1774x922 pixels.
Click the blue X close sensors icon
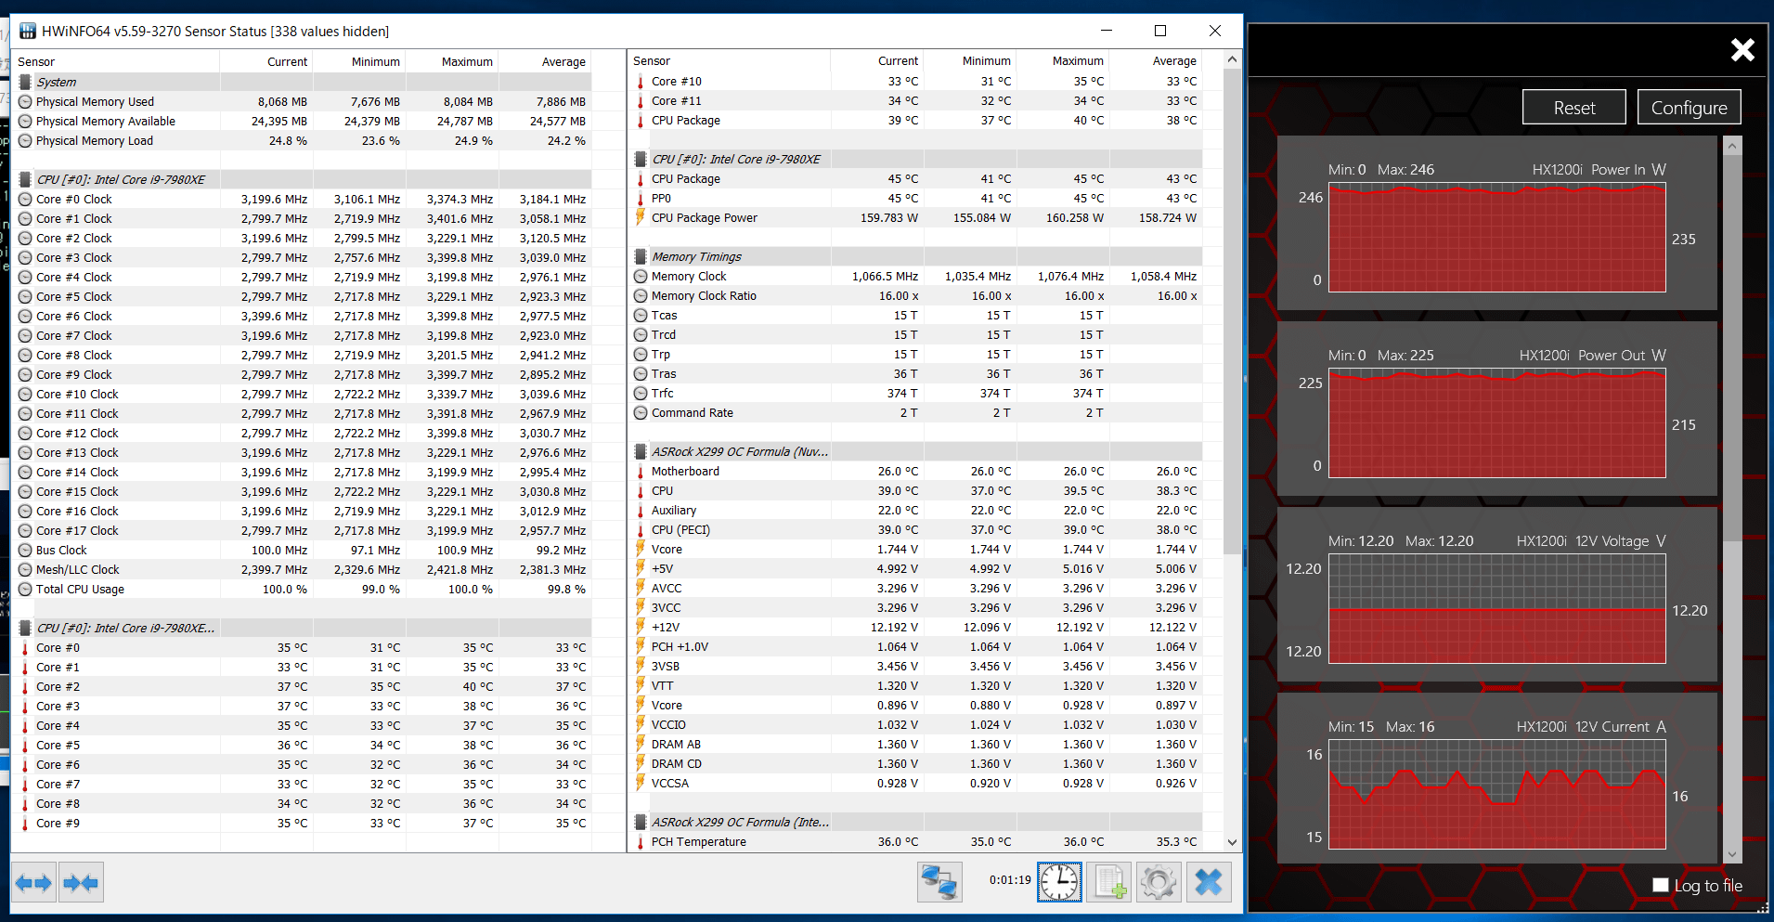(1209, 881)
